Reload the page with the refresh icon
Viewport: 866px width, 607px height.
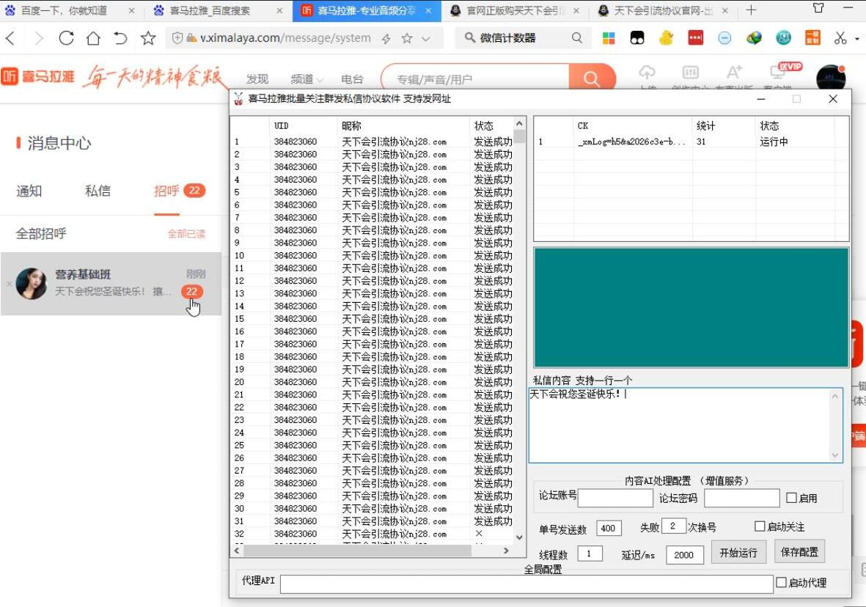(66, 38)
